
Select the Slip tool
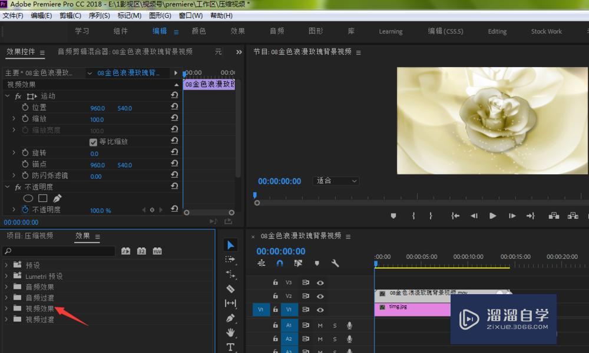pyautogui.click(x=230, y=303)
